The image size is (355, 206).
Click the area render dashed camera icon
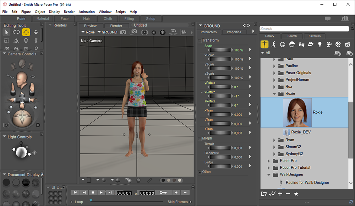point(133,32)
